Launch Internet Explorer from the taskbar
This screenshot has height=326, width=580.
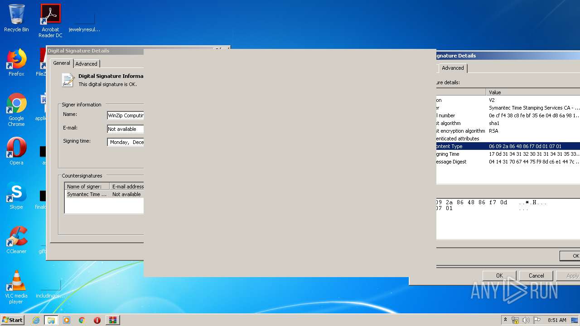point(36,320)
